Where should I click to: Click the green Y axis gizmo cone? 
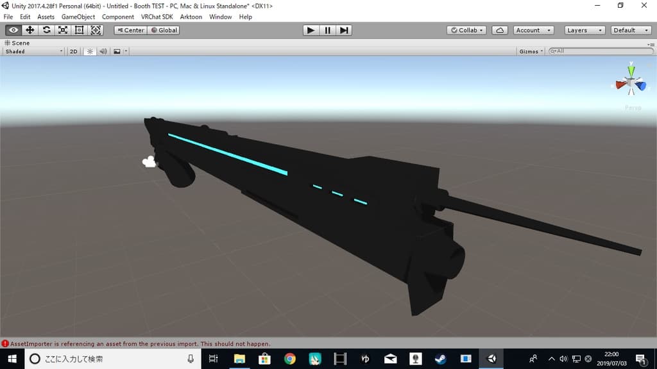(631, 70)
